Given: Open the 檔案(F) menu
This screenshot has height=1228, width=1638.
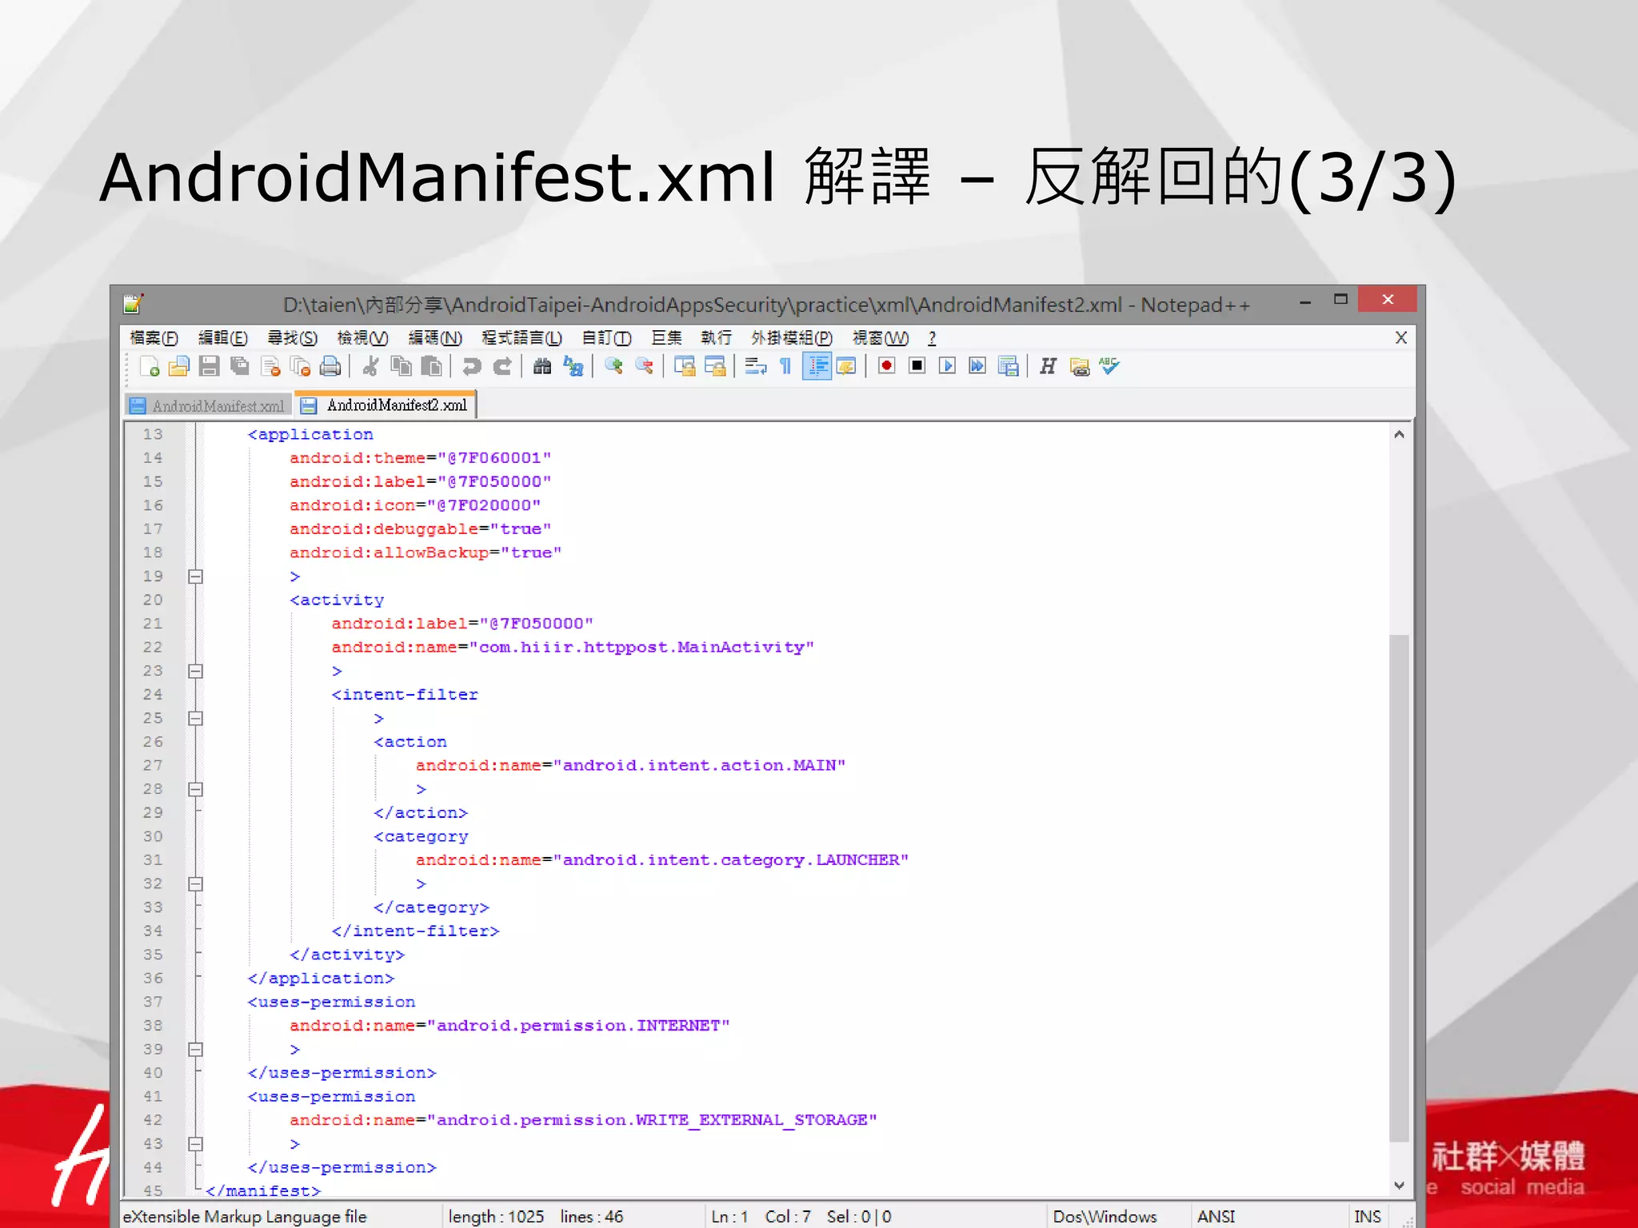Looking at the screenshot, I should tap(154, 338).
